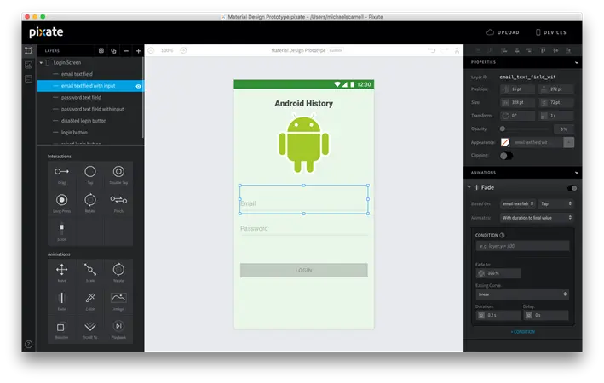Add the Long Press interaction
The height and width of the screenshot is (383, 604).
click(x=61, y=203)
